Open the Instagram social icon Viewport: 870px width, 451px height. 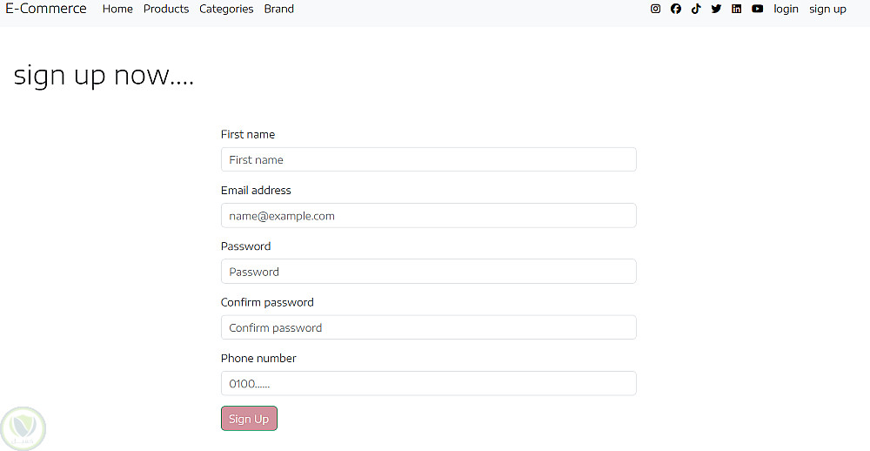(655, 9)
